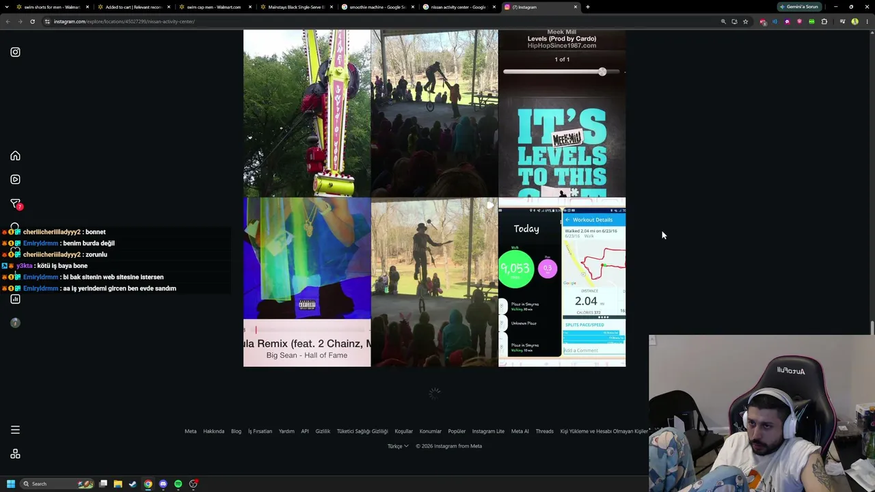
Task: Open Task View on the taskbar
Action: pyautogui.click(x=103, y=484)
